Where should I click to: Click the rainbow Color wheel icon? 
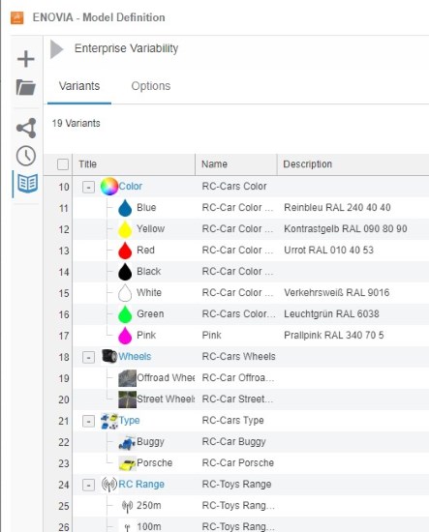(x=109, y=187)
